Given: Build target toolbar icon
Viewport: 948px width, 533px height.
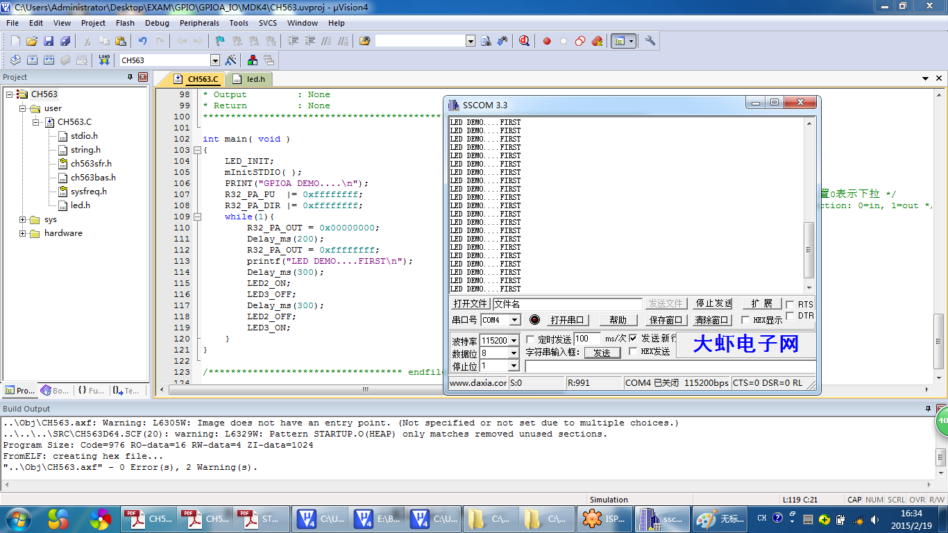Looking at the screenshot, I should (32, 60).
